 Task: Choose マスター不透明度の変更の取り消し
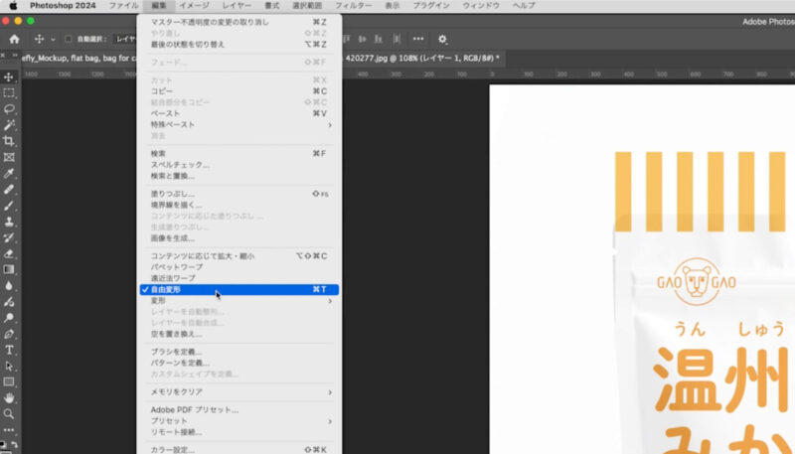[x=239, y=22]
